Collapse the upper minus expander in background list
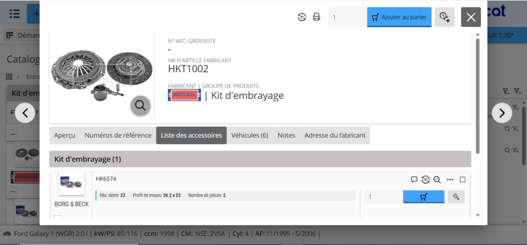Screen dimensions: 527x245 click(13, 134)
